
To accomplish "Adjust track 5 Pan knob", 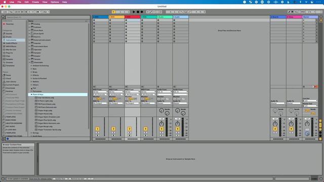I will (x=161, y=123).
